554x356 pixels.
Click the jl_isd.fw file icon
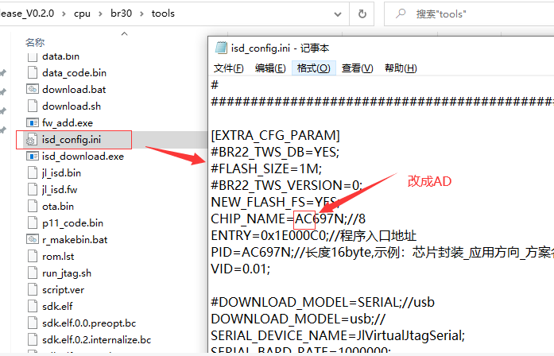coord(33,189)
